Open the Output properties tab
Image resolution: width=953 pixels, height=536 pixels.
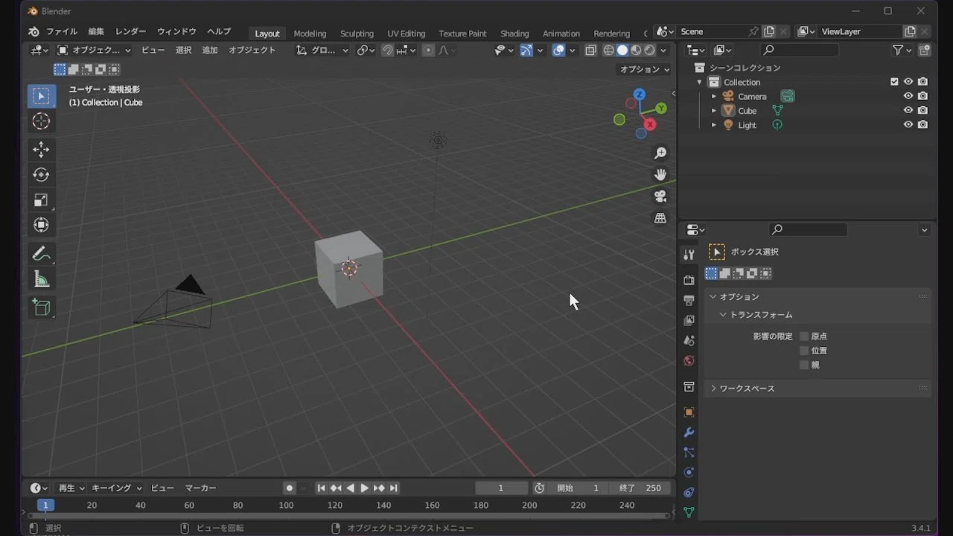(689, 300)
